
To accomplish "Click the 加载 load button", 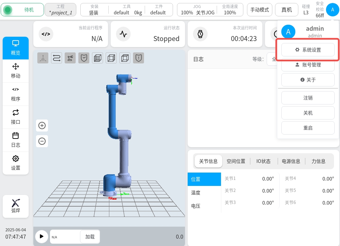I will [90, 237].
